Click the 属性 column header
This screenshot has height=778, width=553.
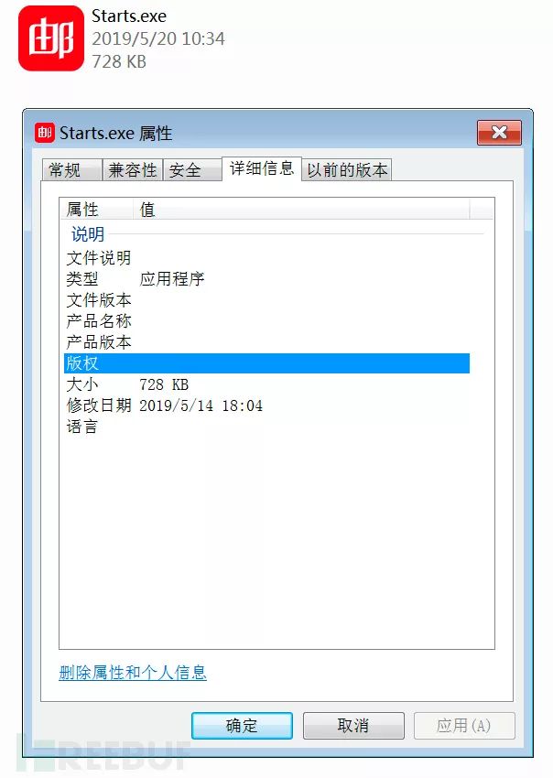click(x=96, y=209)
